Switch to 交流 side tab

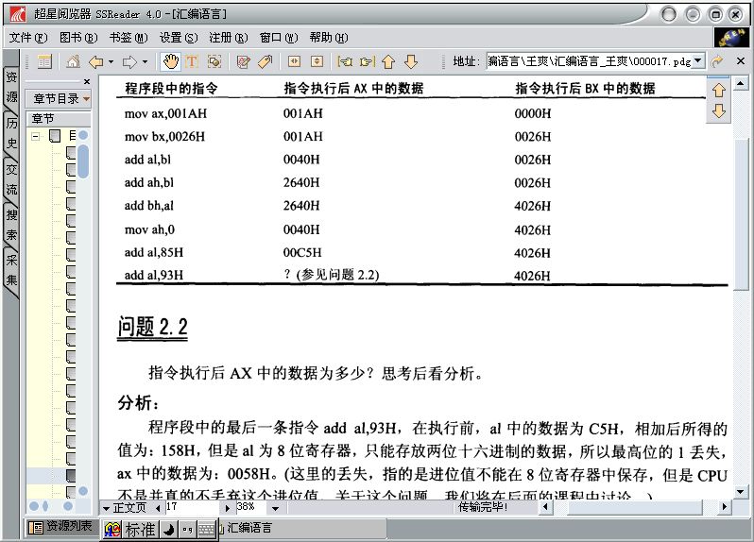(11, 179)
